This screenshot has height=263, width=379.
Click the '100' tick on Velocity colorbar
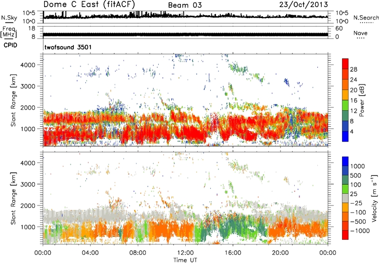click(x=356, y=185)
